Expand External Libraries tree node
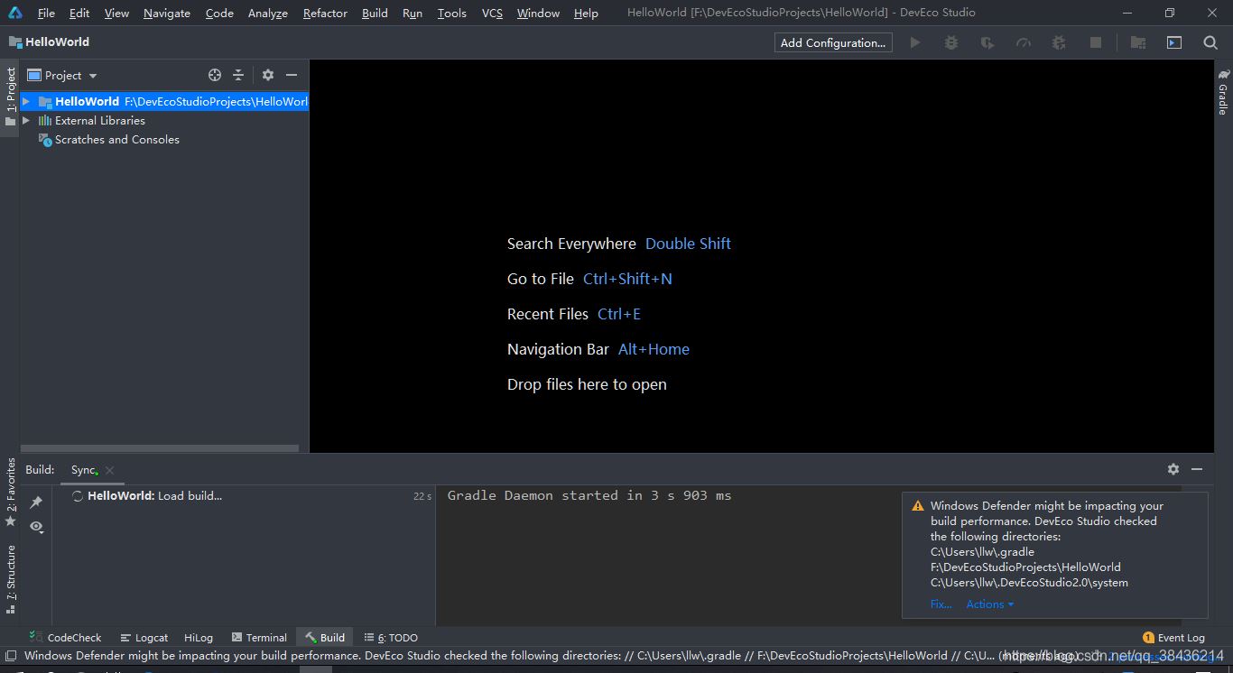The height and width of the screenshot is (673, 1233). [26, 121]
